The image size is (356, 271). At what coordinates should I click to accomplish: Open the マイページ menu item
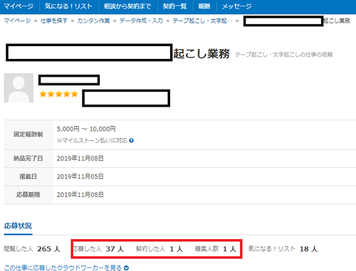tap(19, 6)
